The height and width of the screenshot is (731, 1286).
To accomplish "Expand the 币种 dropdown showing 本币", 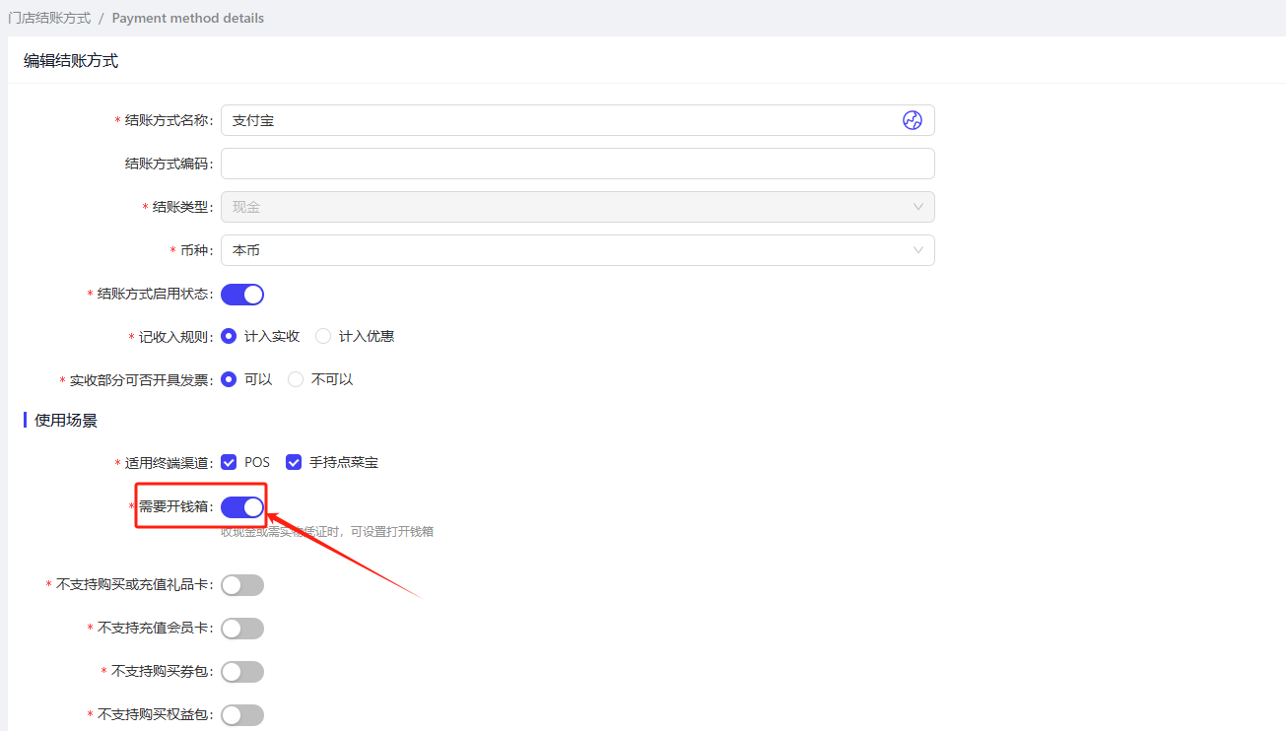I will coord(577,250).
